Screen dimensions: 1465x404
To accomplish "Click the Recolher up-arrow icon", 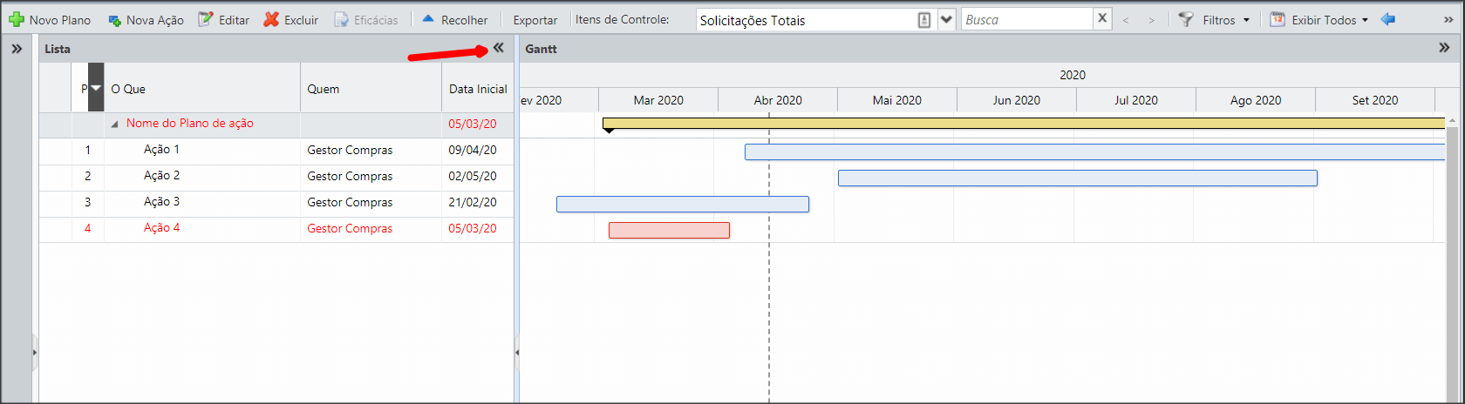I will [427, 18].
